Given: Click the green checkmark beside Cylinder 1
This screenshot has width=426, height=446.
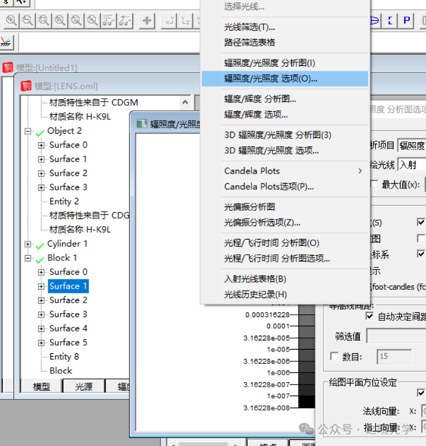Looking at the screenshot, I should 40,245.
